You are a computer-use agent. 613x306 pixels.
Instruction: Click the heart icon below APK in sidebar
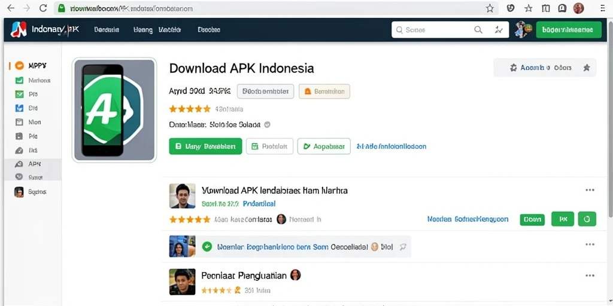(19, 177)
